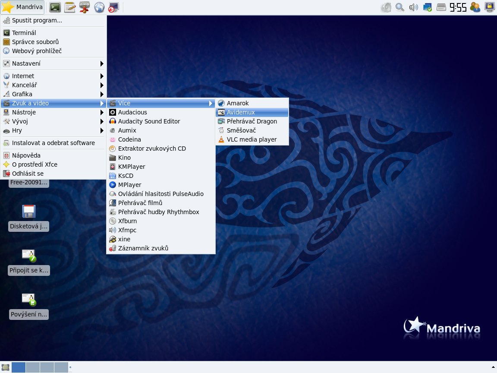497x373 pixels.
Task: Expand the Kancelář submenu
Action: coord(53,85)
